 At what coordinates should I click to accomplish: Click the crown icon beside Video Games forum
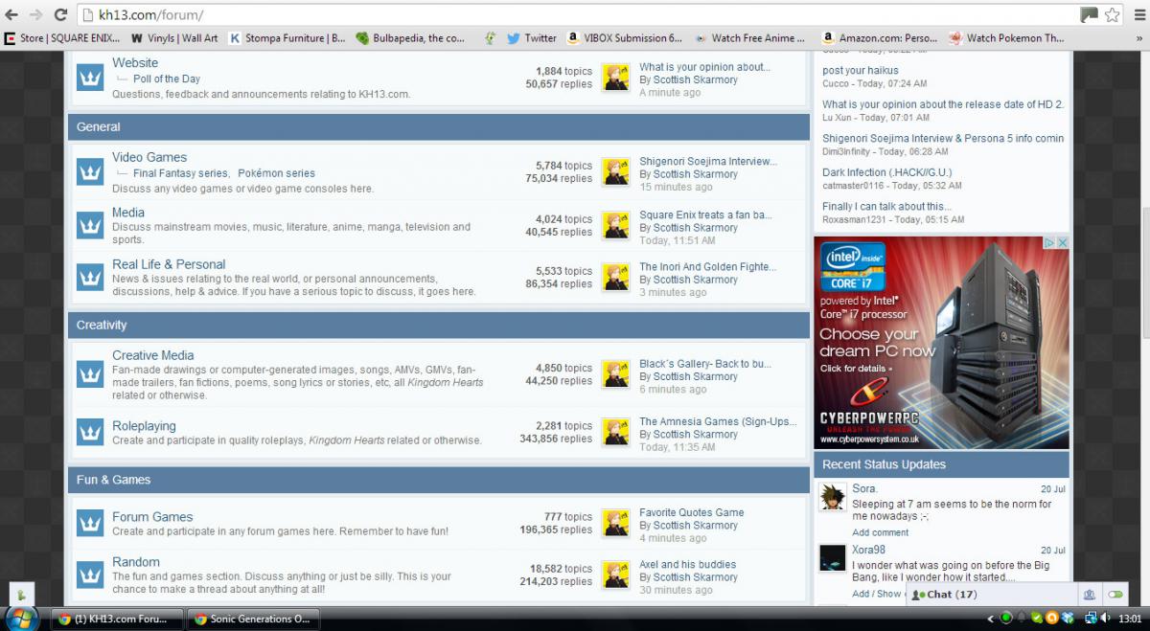click(90, 172)
